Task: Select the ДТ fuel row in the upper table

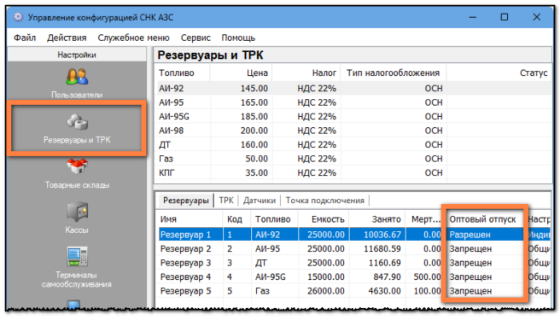Action: pyautogui.click(x=353, y=145)
